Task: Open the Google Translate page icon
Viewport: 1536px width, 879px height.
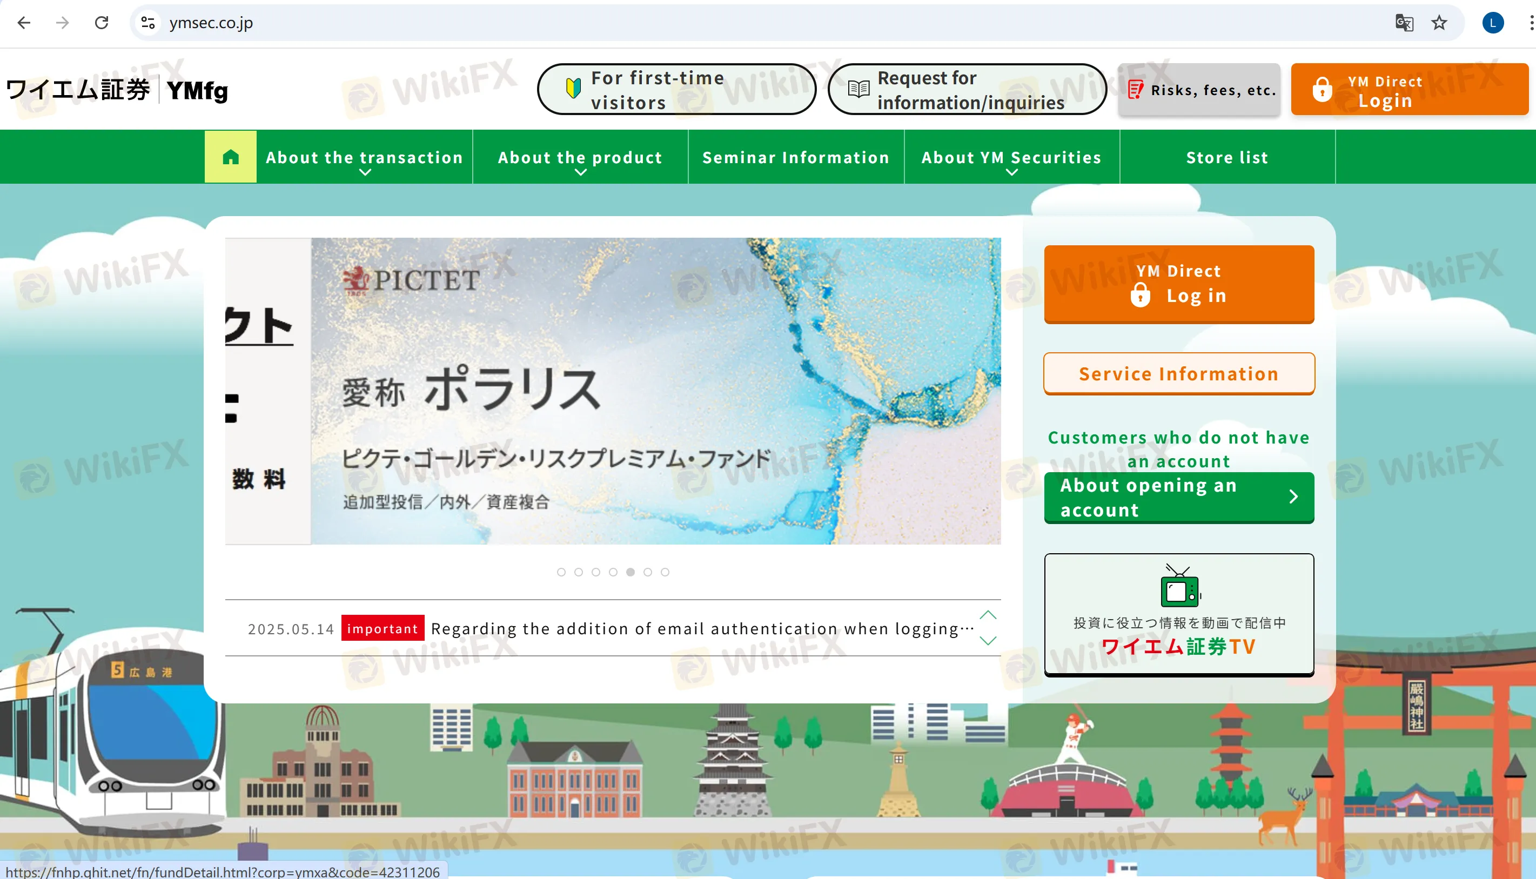Action: 1404,23
